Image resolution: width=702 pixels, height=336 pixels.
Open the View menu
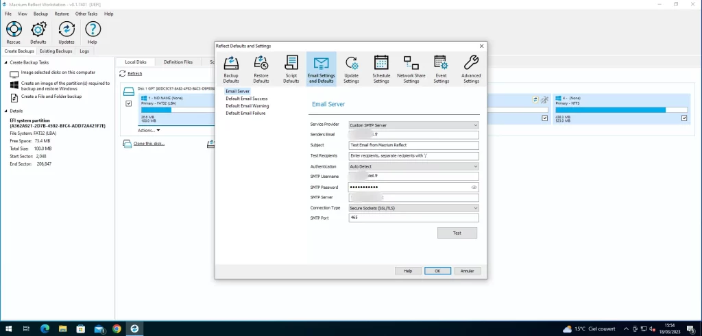23,14
